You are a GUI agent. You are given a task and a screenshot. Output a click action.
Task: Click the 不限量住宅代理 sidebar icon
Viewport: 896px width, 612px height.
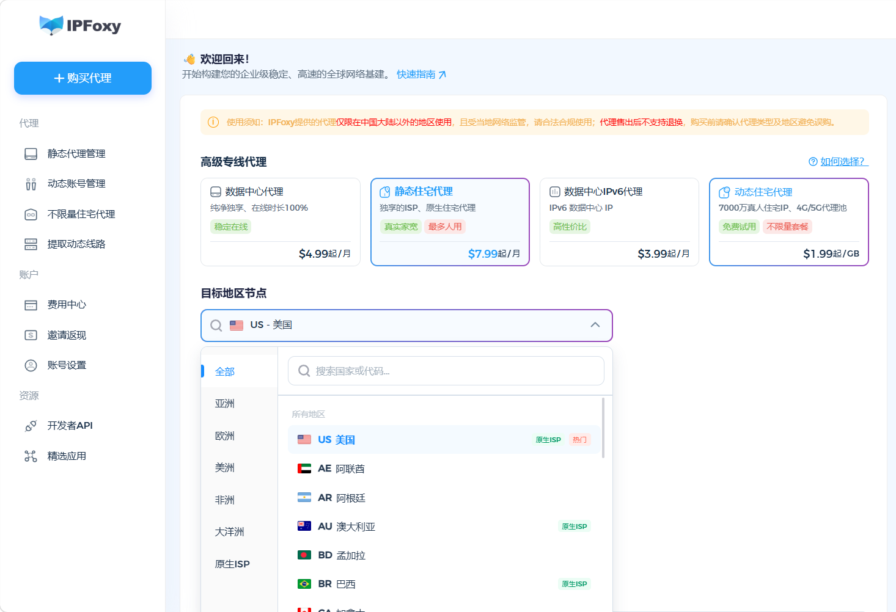click(31, 214)
